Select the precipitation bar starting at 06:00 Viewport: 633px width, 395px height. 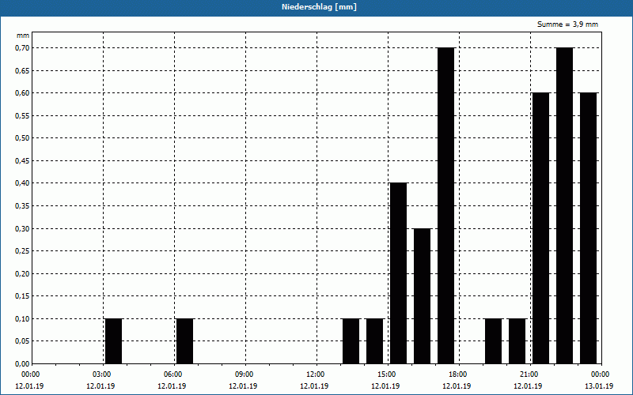pyautogui.click(x=185, y=341)
